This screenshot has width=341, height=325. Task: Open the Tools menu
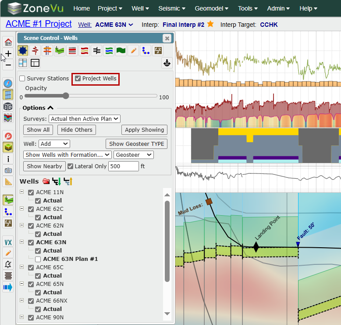(248, 8)
